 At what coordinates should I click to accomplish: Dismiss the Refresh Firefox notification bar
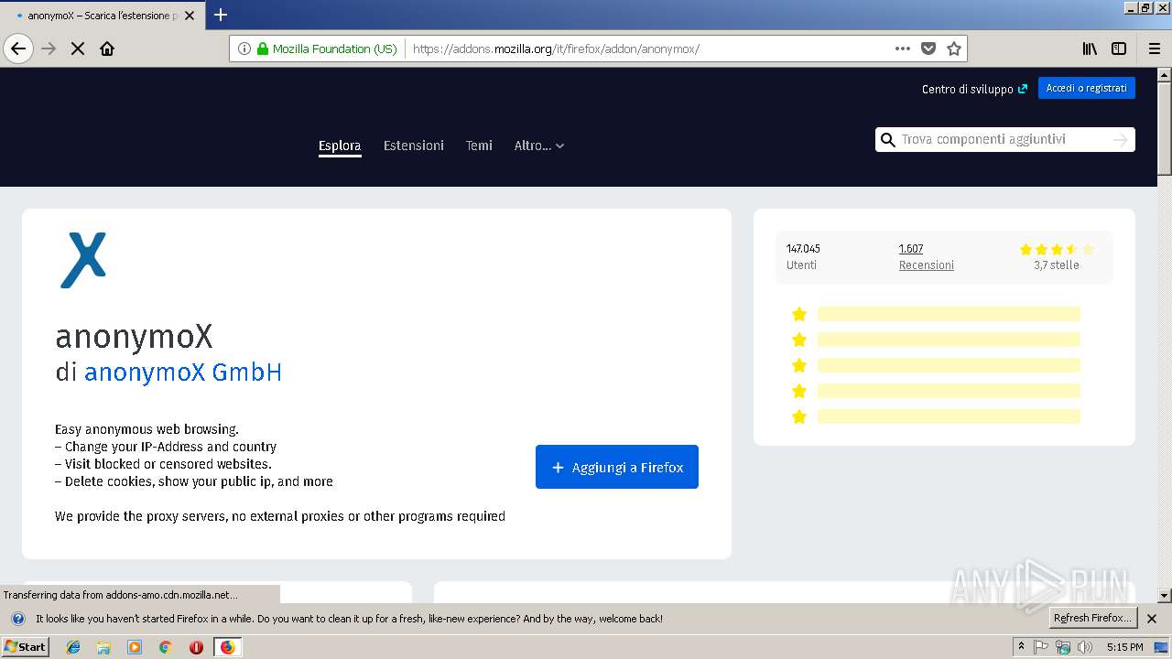pos(1152,619)
